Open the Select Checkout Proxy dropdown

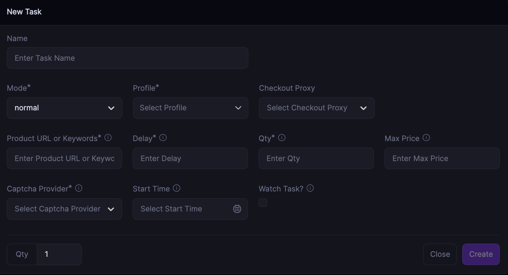pos(317,108)
